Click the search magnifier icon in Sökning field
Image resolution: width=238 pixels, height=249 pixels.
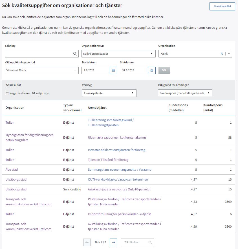click(x=75, y=54)
